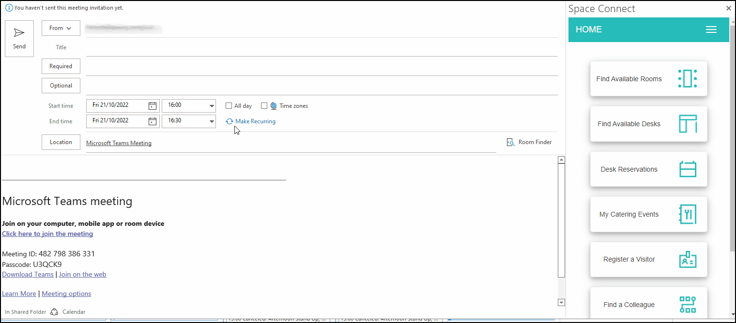This screenshot has height=323, width=736.
Task: Enable the Time zones checkbox
Action: 264,106
